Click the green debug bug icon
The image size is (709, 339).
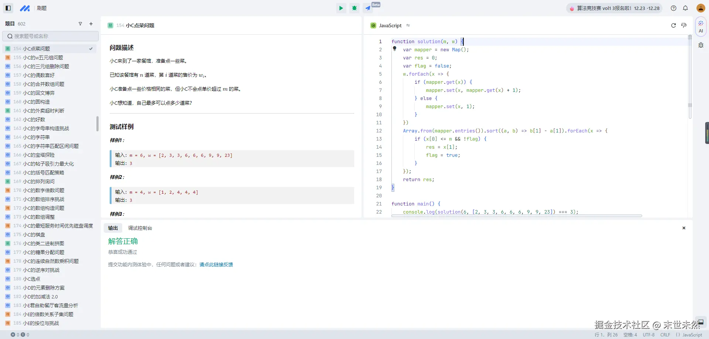(x=354, y=8)
